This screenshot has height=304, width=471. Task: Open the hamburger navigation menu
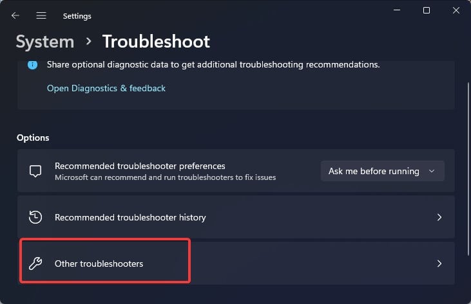pyautogui.click(x=41, y=15)
